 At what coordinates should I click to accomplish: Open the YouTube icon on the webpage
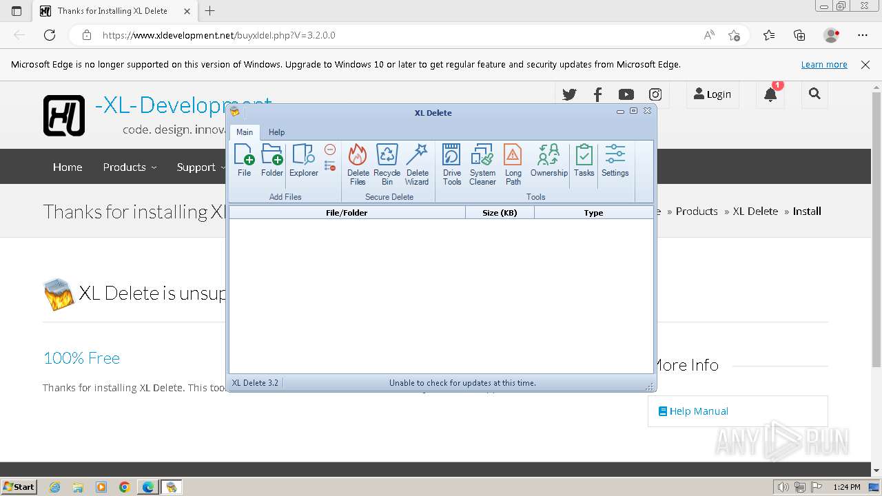tap(626, 95)
